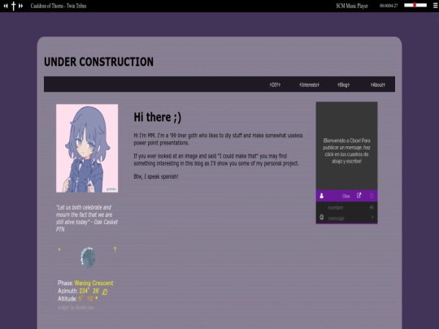Viewport: 439px width, 329px height.
Task: Click the Btw, I speak spanish! line
Action: click(156, 176)
